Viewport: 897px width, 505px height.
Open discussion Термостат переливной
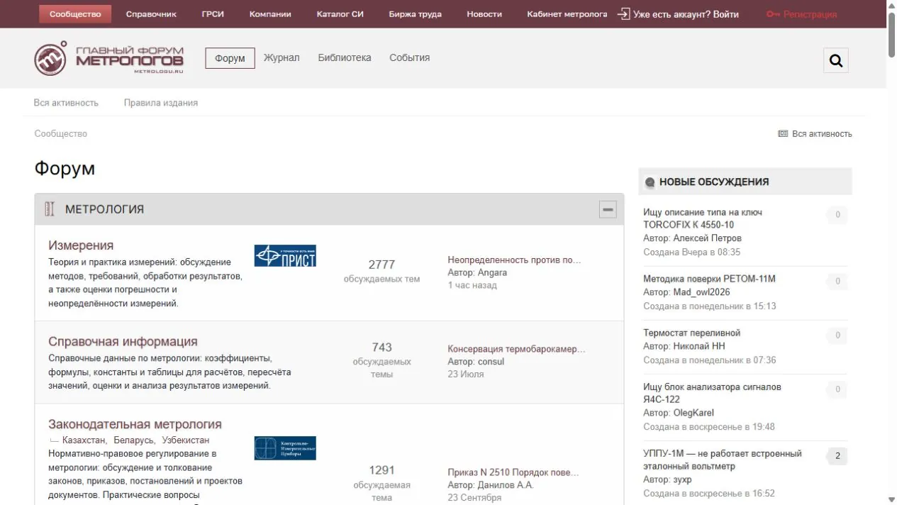pyautogui.click(x=691, y=333)
